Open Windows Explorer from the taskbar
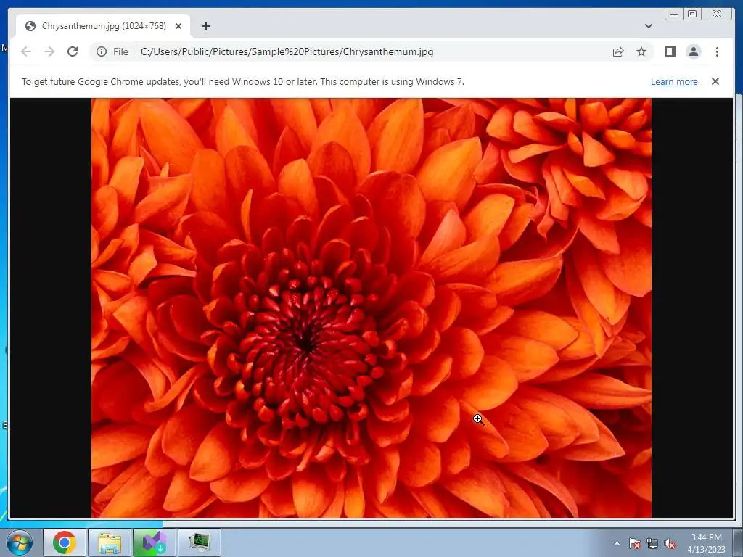743x557 pixels. coord(110,542)
